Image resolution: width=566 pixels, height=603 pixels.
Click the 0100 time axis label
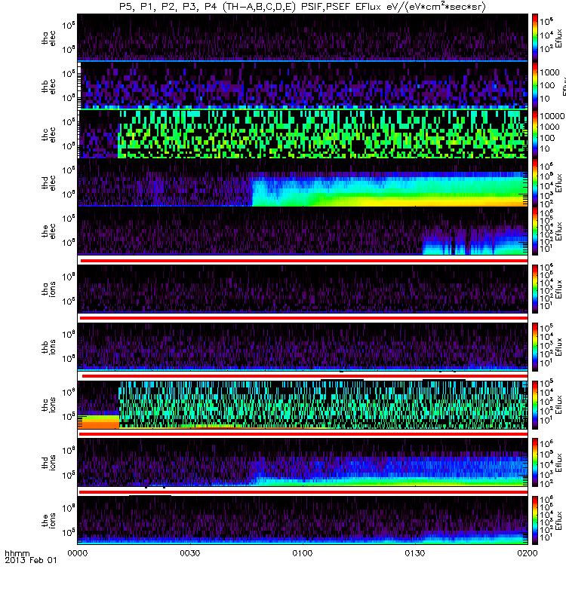pyautogui.click(x=303, y=553)
